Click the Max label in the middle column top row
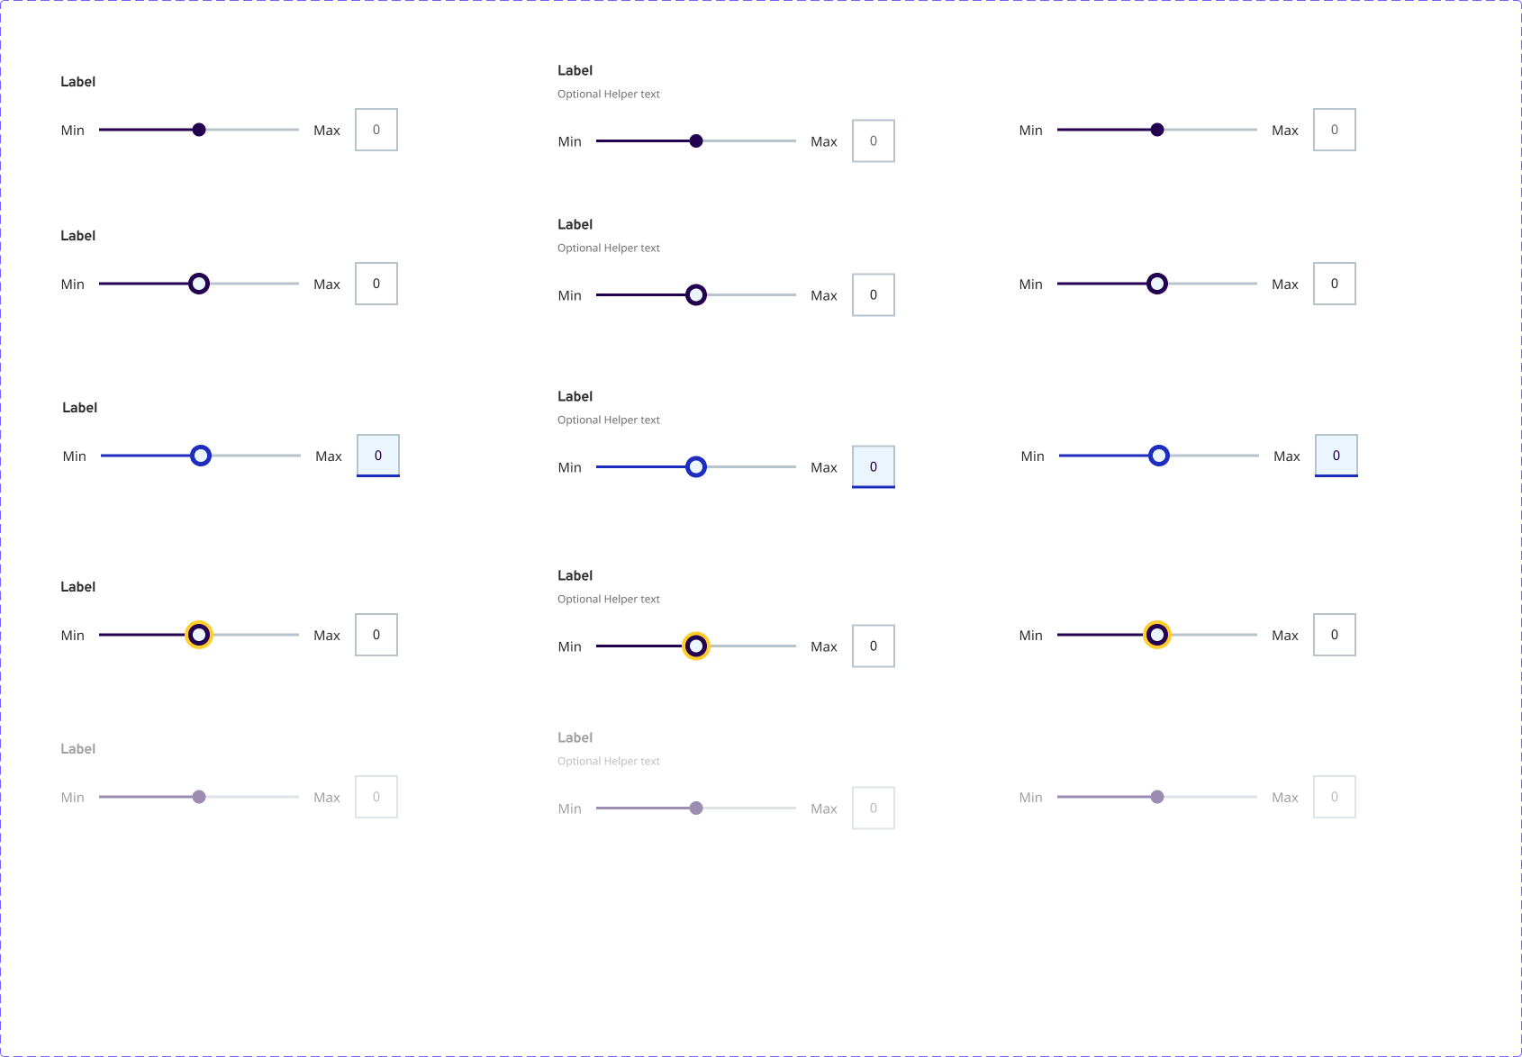The height and width of the screenshot is (1057, 1522). (x=823, y=140)
